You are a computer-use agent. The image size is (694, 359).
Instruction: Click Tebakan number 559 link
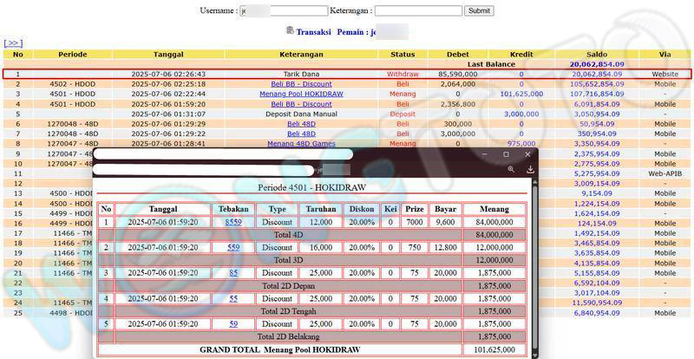coord(233,247)
